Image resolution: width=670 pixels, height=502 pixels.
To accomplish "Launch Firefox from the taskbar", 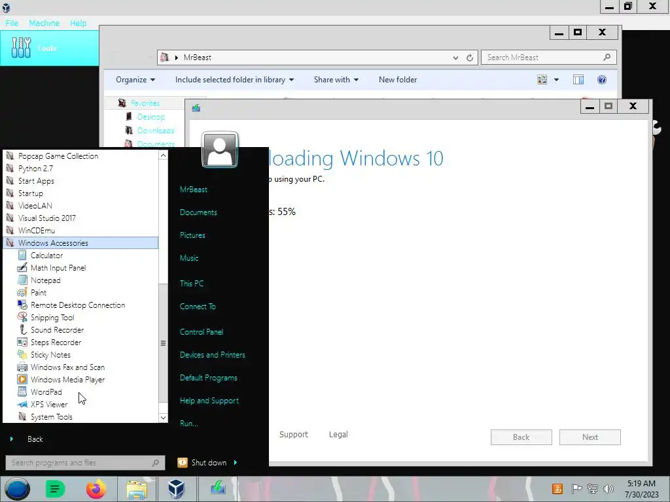I will point(96,489).
